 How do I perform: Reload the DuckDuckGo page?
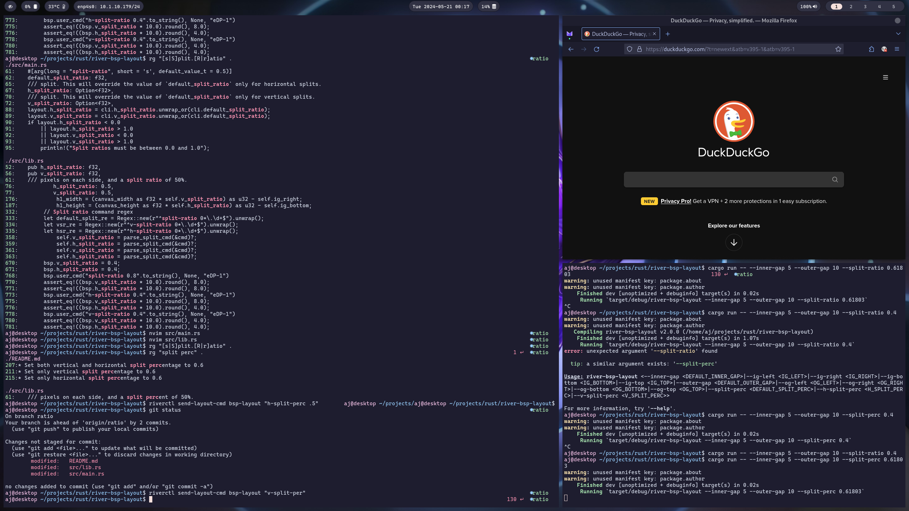coord(597,49)
